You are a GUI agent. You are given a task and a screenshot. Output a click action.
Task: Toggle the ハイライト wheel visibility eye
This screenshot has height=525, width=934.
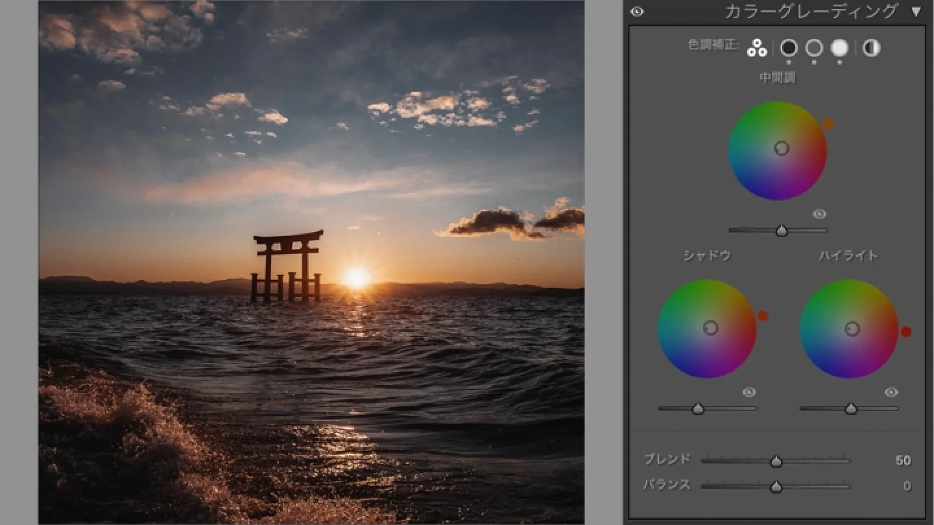coord(891,392)
